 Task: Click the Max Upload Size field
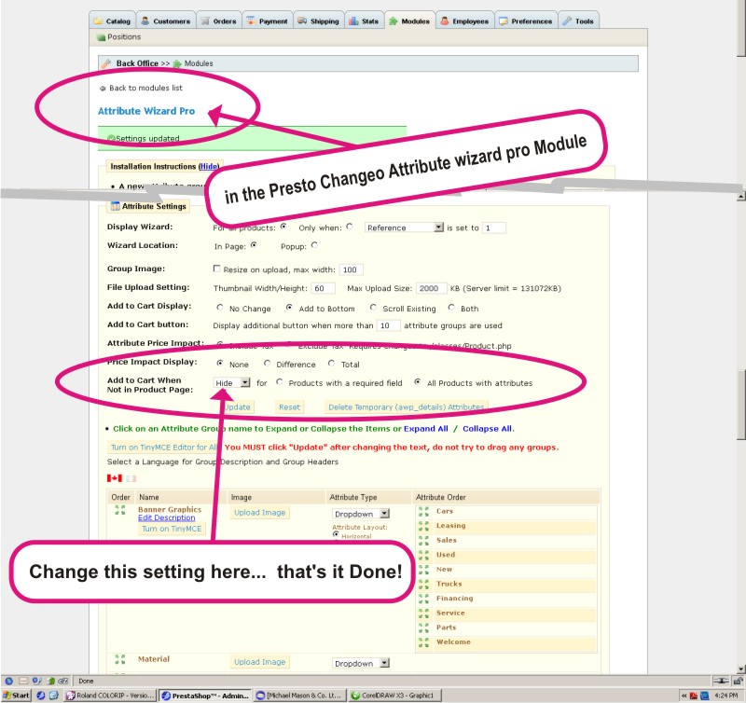pos(432,288)
